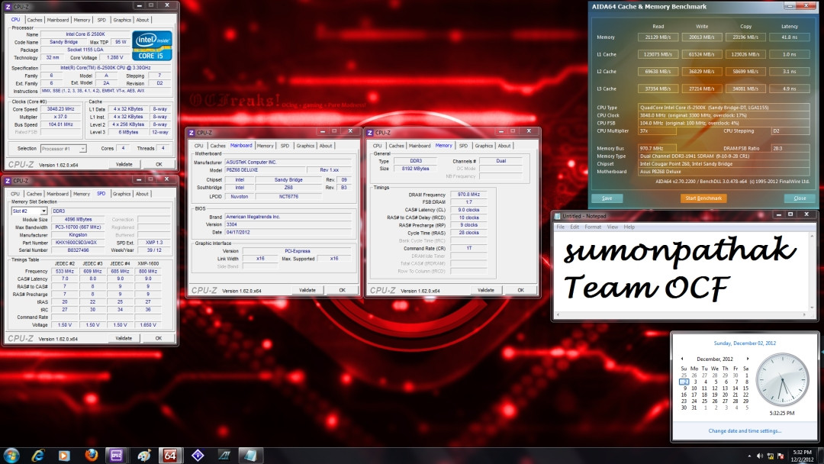
Task: Open Windows Media Player from the taskbar
Action: coord(64,456)
